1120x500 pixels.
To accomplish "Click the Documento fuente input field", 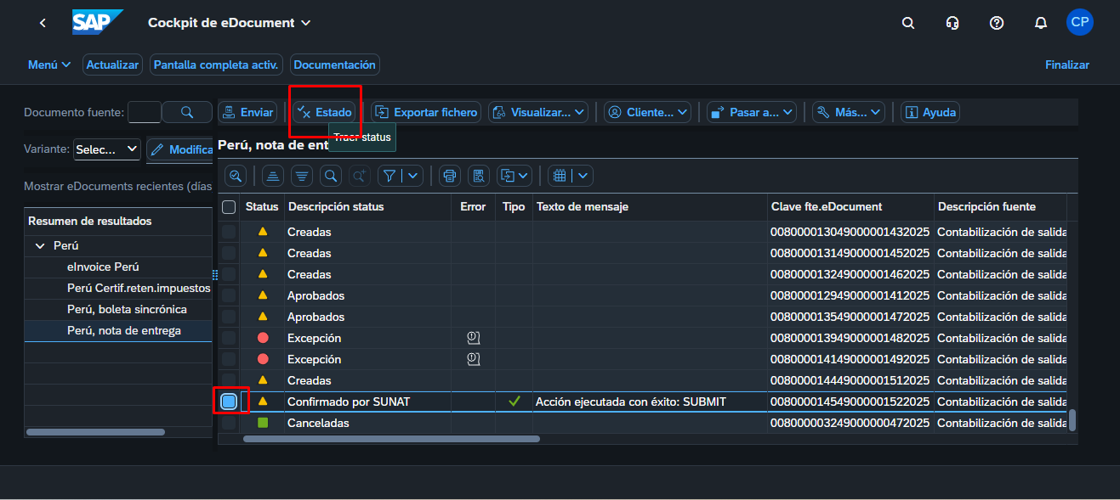I will point(144,112).
